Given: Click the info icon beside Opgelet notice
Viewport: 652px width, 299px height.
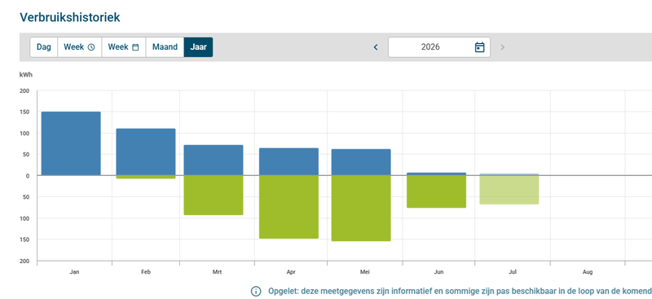Looking at the screenshot, I should coord(256,291).
